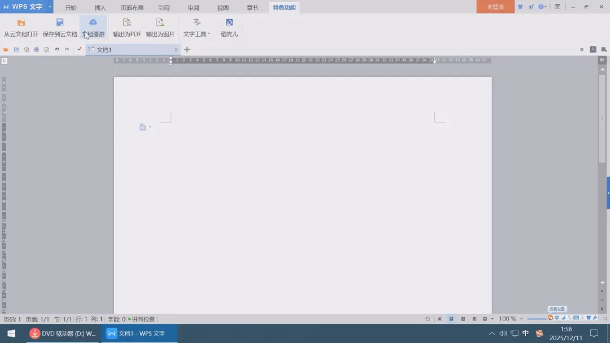
Task: Open the help icon dropdown in title bar
Action: [x=542, y=7]
